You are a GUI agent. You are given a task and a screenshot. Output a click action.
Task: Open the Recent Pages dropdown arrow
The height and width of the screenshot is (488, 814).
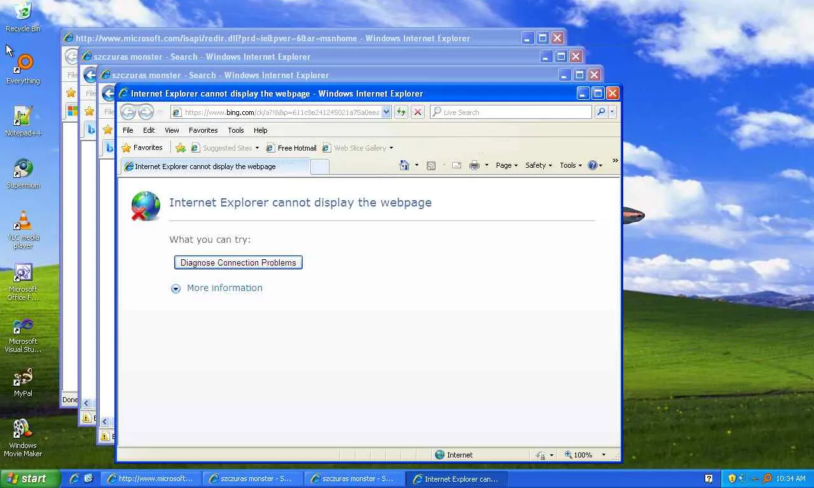pyautogui.click(x=160, y=112)
